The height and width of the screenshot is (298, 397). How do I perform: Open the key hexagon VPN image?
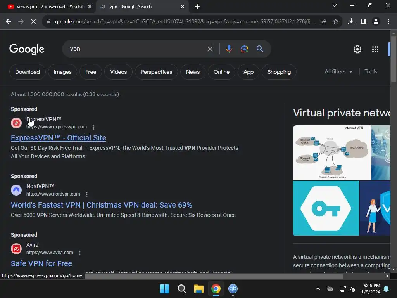[x=326, y=208]
